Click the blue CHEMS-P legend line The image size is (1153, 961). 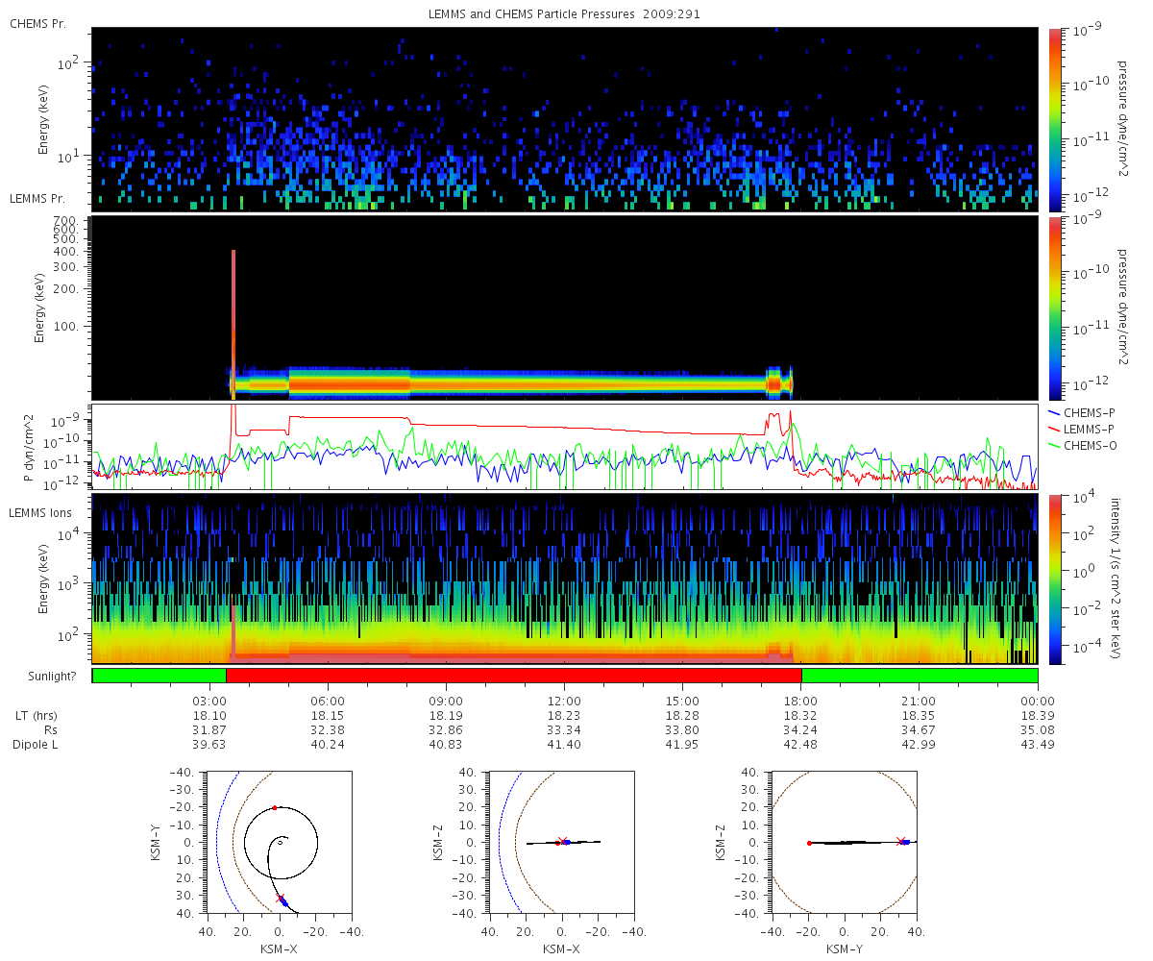1055,411
